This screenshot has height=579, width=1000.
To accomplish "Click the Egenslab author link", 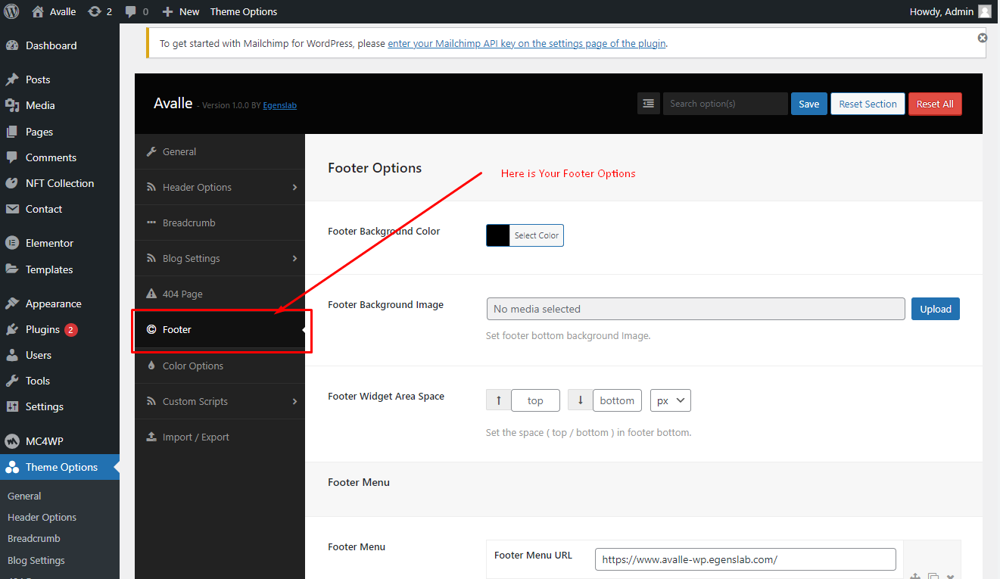I will point(279,106).
